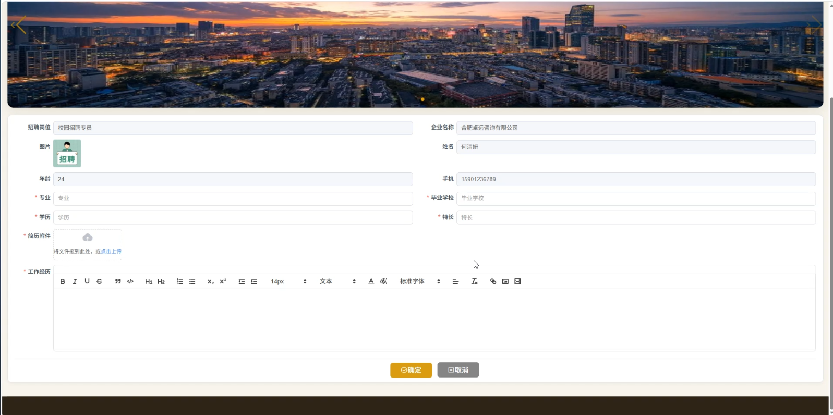Toggle strikethrough formatting in editor
This screenshot has width=833, height=415.
point(99,281)
